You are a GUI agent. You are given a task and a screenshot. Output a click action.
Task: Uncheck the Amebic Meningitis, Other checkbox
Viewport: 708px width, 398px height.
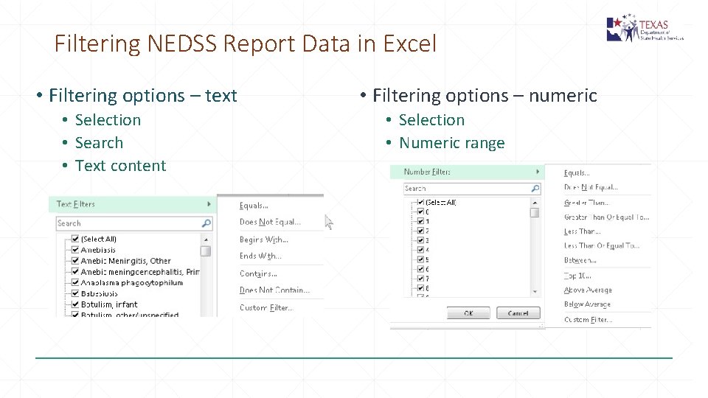coord(75,260)
